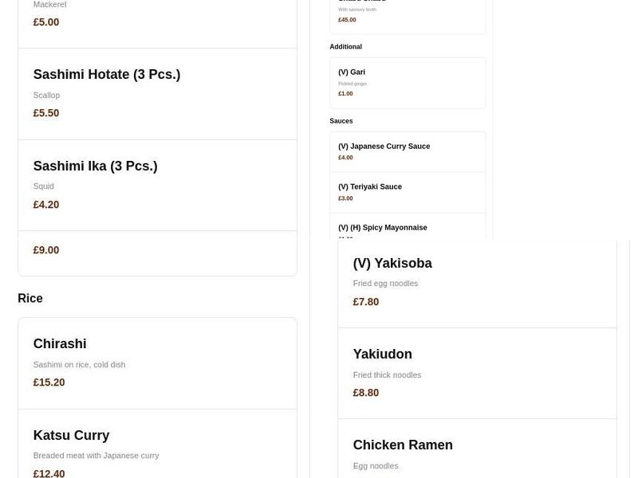638x478 pixels.
Task: Click the Additional section heading
Action: pos(345,47)
